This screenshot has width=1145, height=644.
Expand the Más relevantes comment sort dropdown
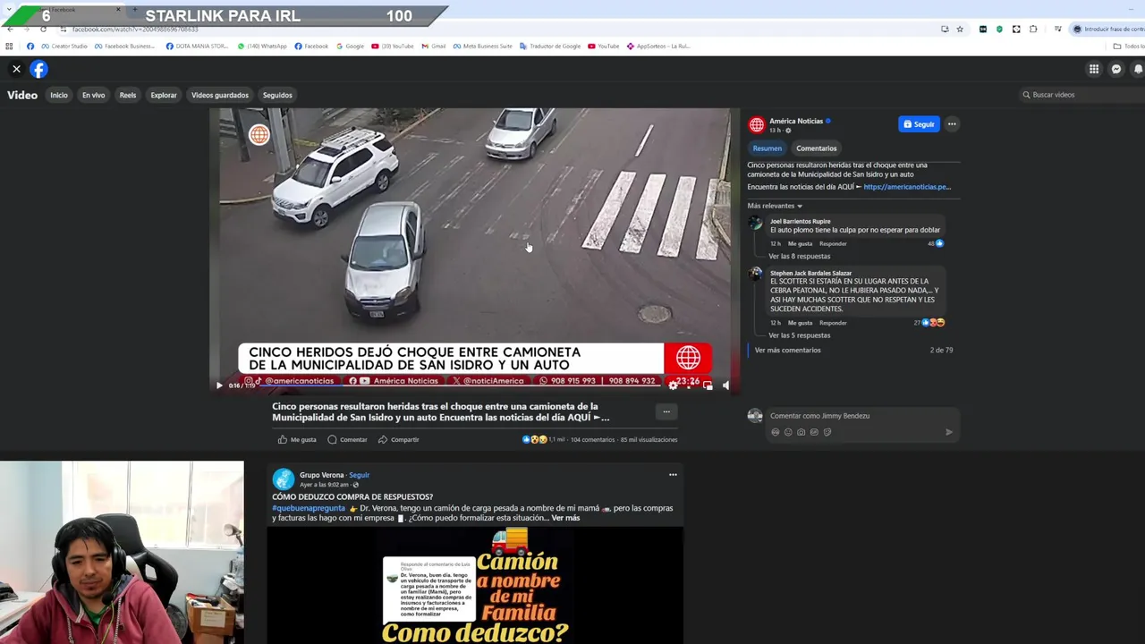click(x=775, y=206)
